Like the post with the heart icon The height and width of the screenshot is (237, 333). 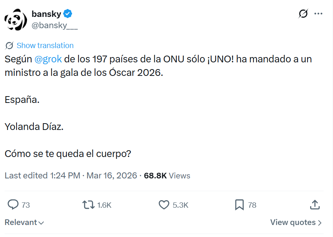(x=164, y=205)
